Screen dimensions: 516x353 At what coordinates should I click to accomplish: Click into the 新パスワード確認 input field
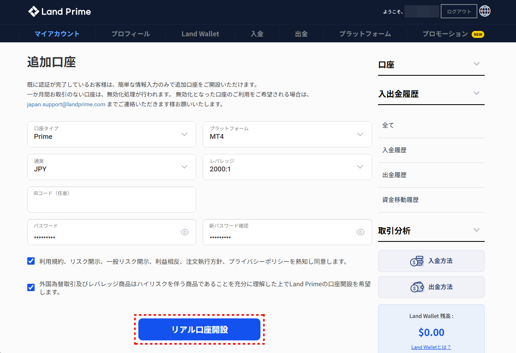(287, 232)
